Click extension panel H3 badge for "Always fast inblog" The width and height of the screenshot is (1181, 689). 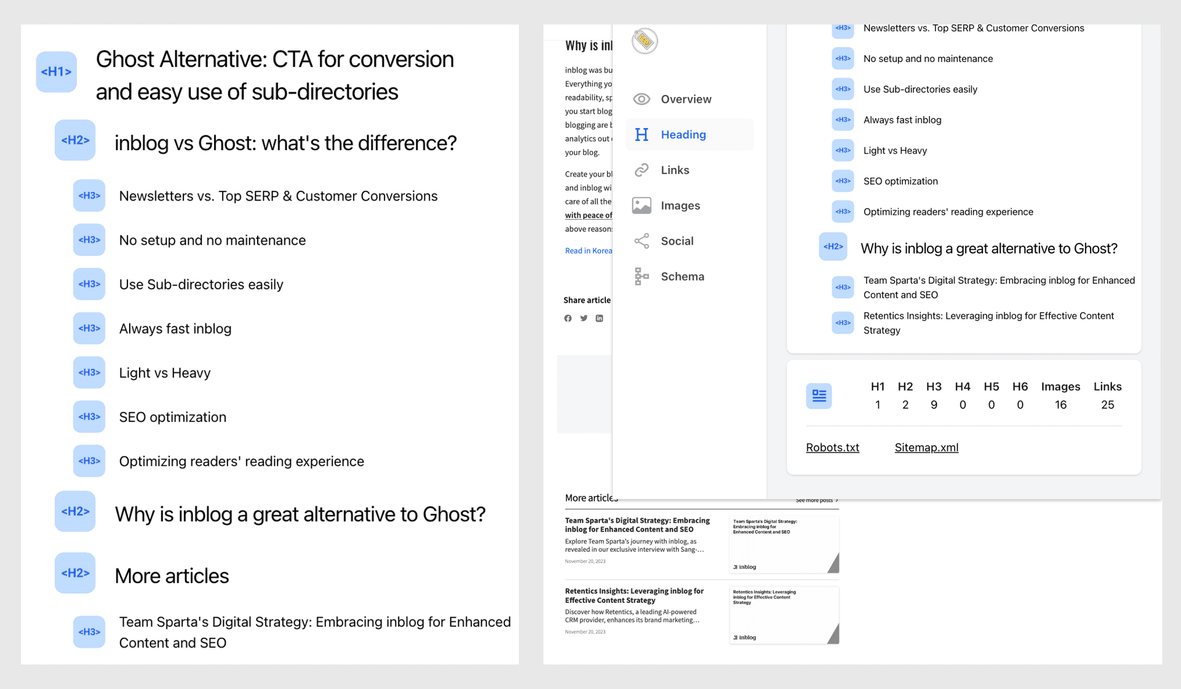(843, 120)
